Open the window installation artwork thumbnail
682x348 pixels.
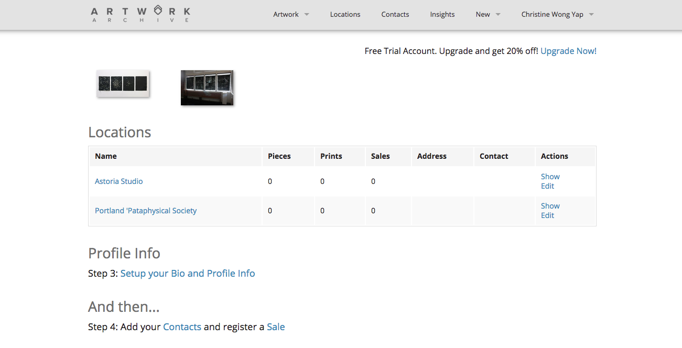click(207, 88)
